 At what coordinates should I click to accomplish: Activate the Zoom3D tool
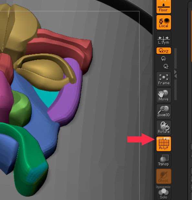click(x=164, y=112)
